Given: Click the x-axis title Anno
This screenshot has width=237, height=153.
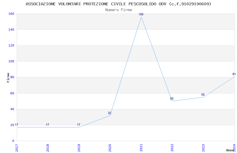Looking at the screenshot, I should pyautogui.click(x=230, y=150).
